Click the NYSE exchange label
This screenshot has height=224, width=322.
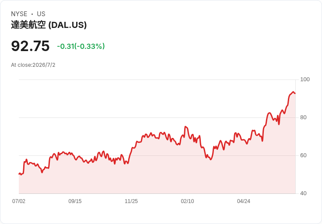[19, 14]
